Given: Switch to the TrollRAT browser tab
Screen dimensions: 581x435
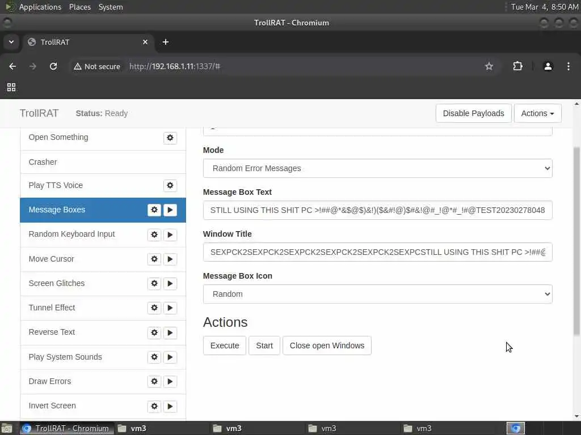Looking at the screenshot, I should coord(88,42).
